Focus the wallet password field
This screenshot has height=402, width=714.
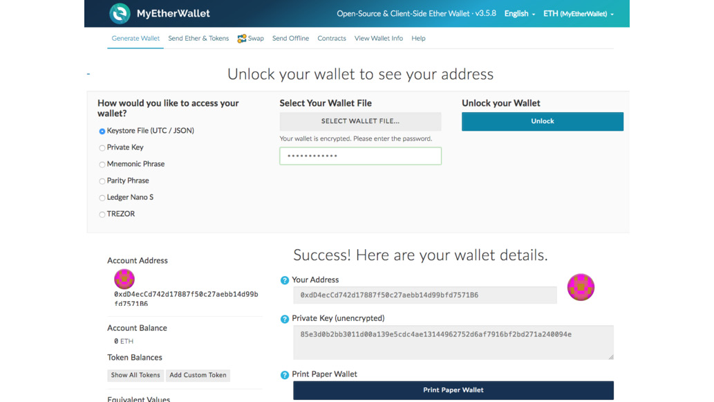360,156
